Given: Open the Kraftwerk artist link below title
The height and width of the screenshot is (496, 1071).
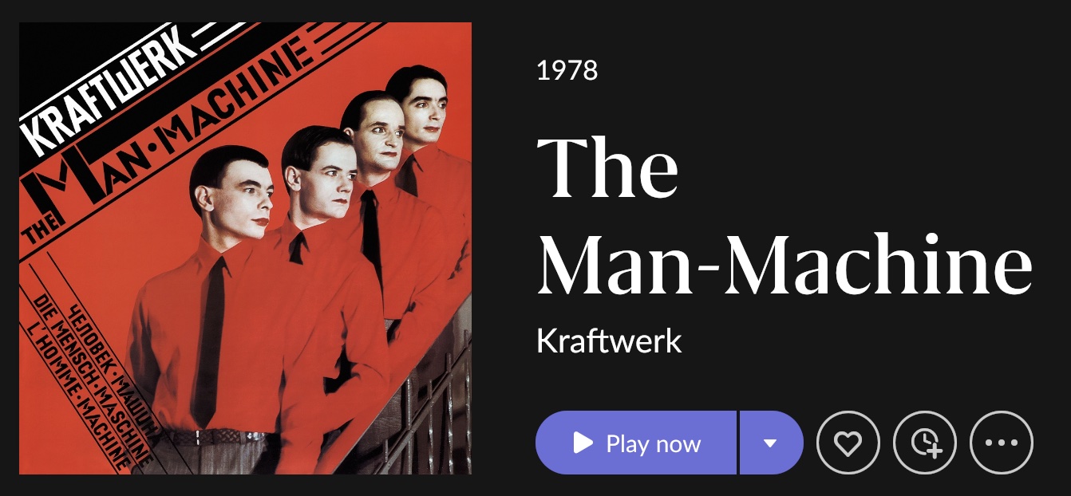Looking at the screenshot, I should click(609, 341).
